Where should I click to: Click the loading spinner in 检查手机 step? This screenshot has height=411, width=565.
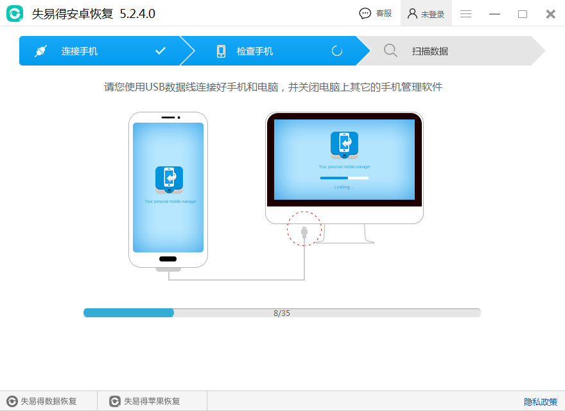336,51
